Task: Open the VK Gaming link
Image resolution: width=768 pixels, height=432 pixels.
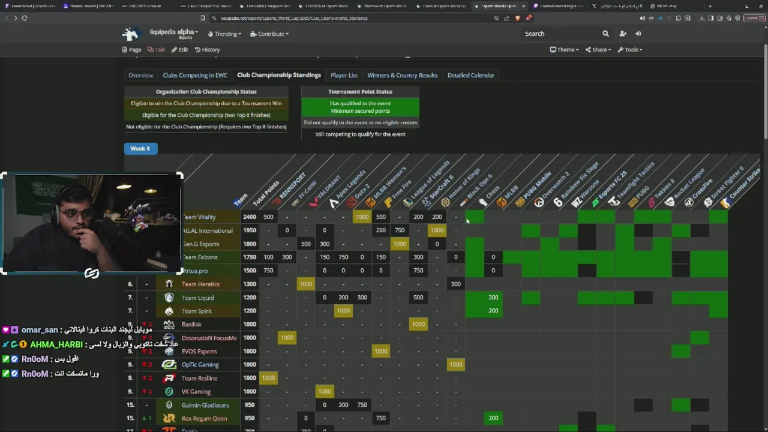Action: pos(196,392)
